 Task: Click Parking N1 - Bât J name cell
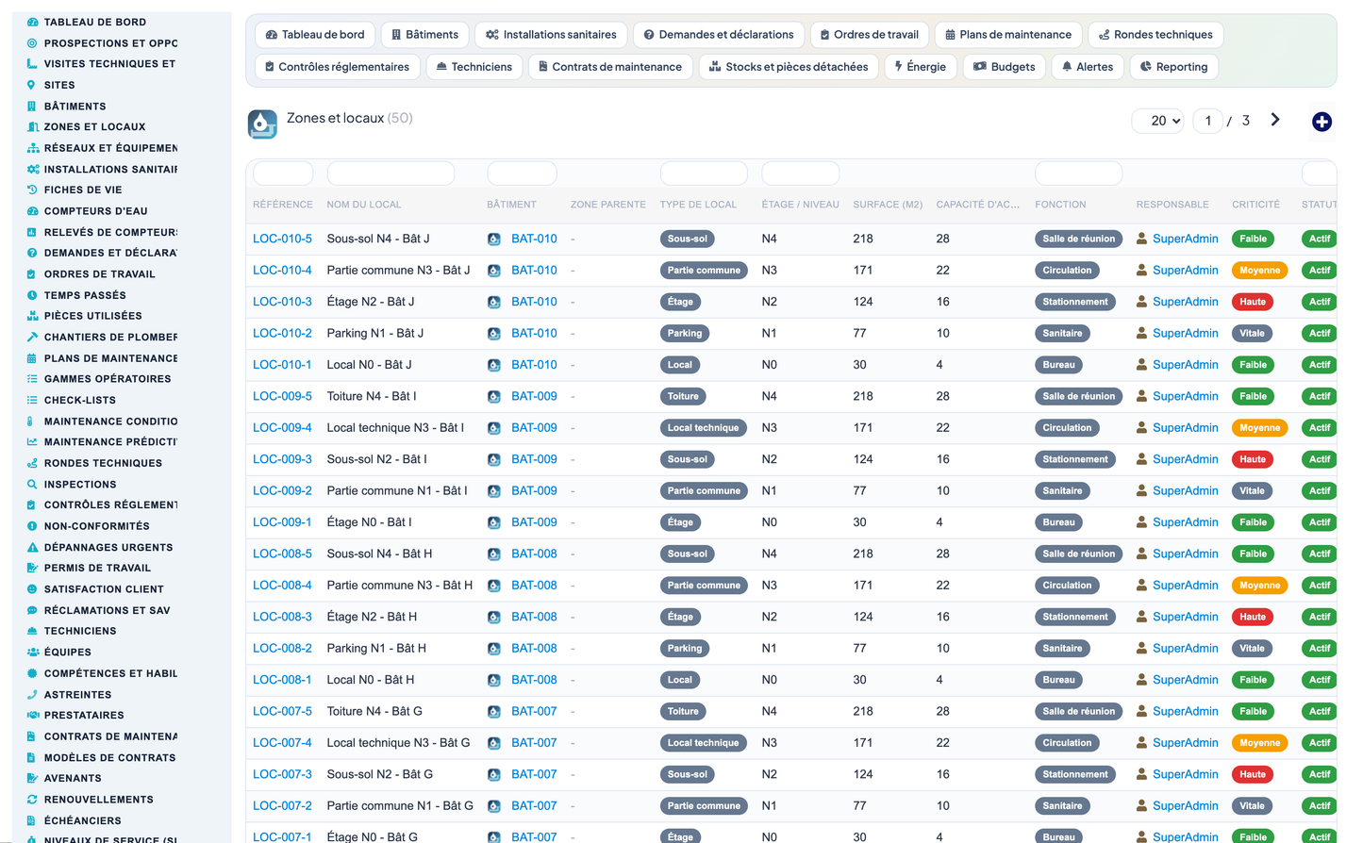tap(375, 333)
